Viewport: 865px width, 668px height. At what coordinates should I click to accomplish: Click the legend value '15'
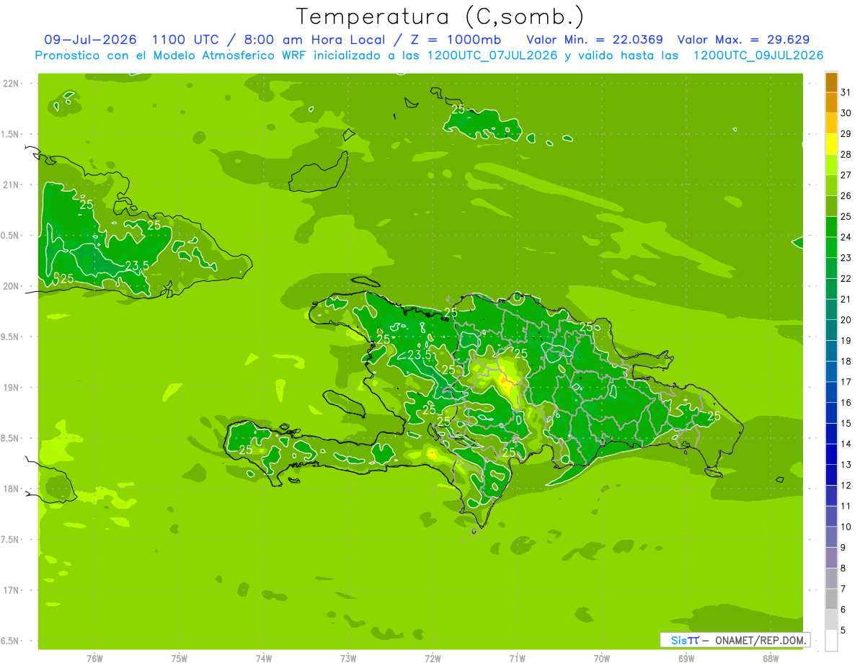[846, 424]
